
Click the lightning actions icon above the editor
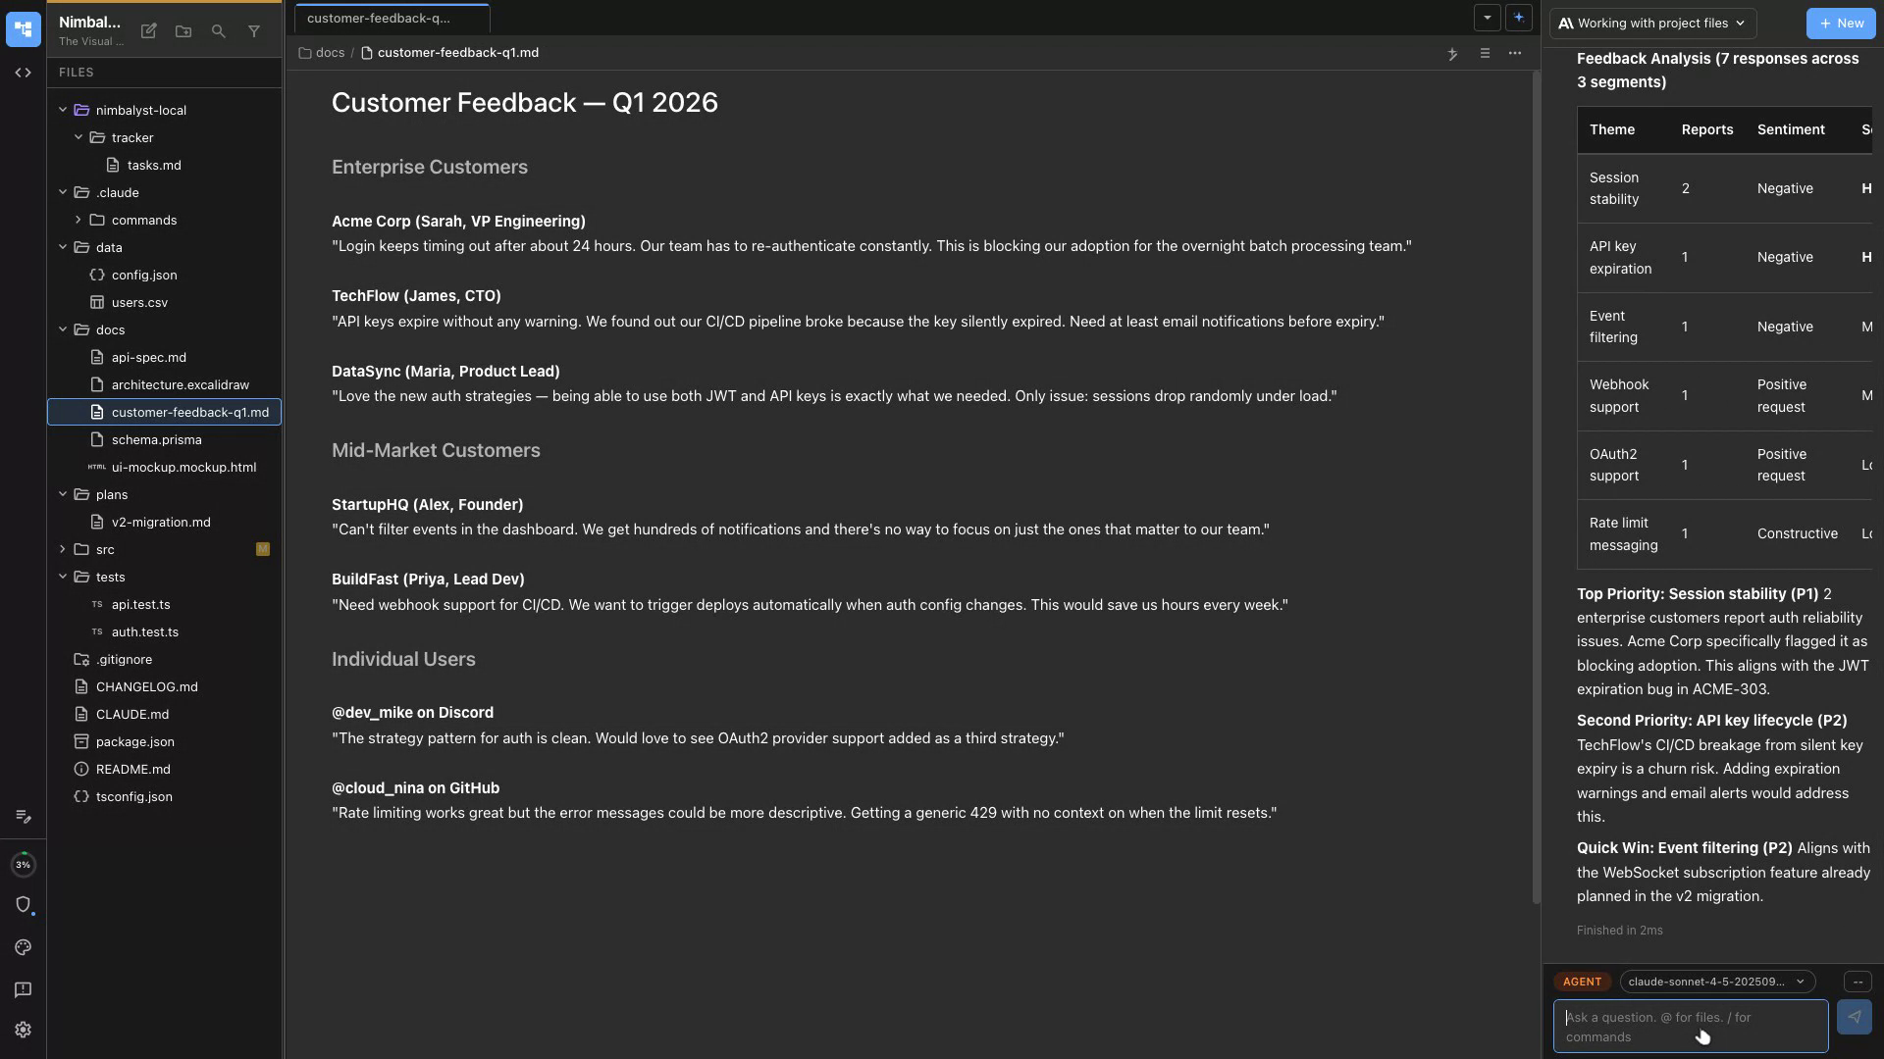click(x=1453, y=54)
